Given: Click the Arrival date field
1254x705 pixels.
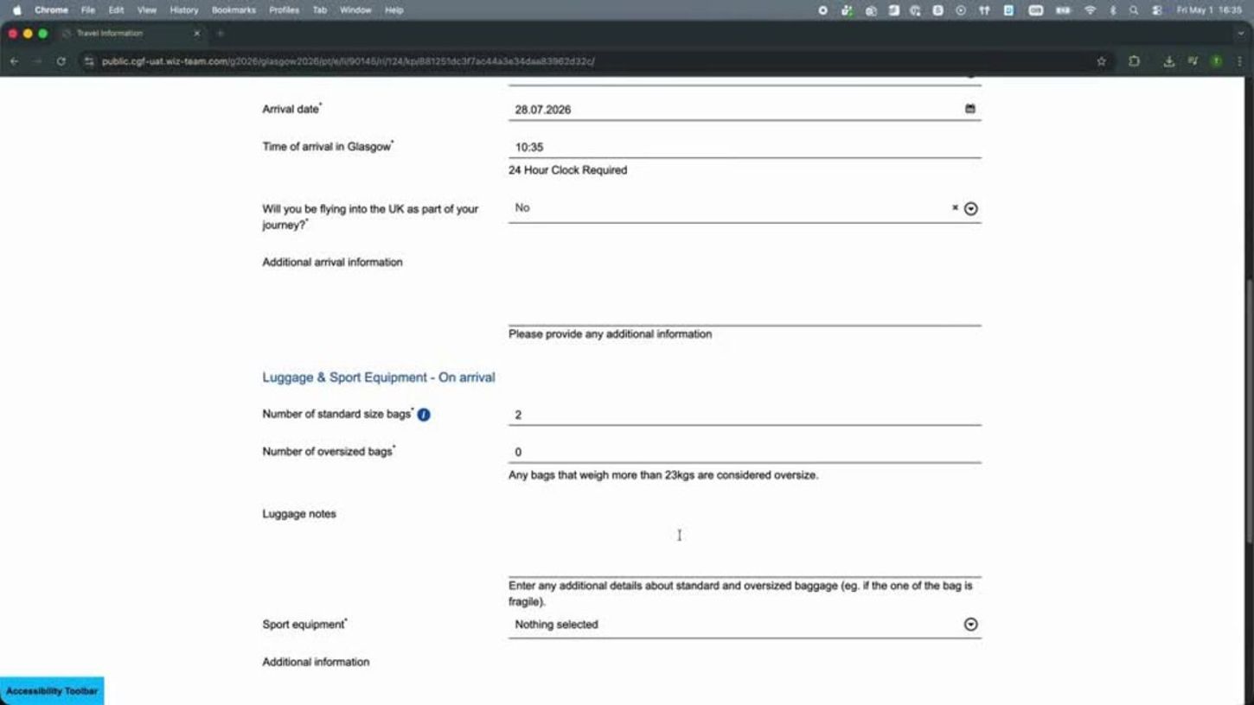Looking at the screenshot, I should coord(745,110).
